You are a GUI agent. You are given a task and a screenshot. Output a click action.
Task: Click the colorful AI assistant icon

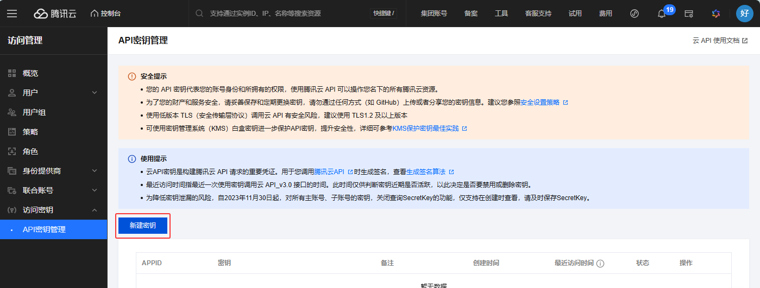tap(716, 14)
